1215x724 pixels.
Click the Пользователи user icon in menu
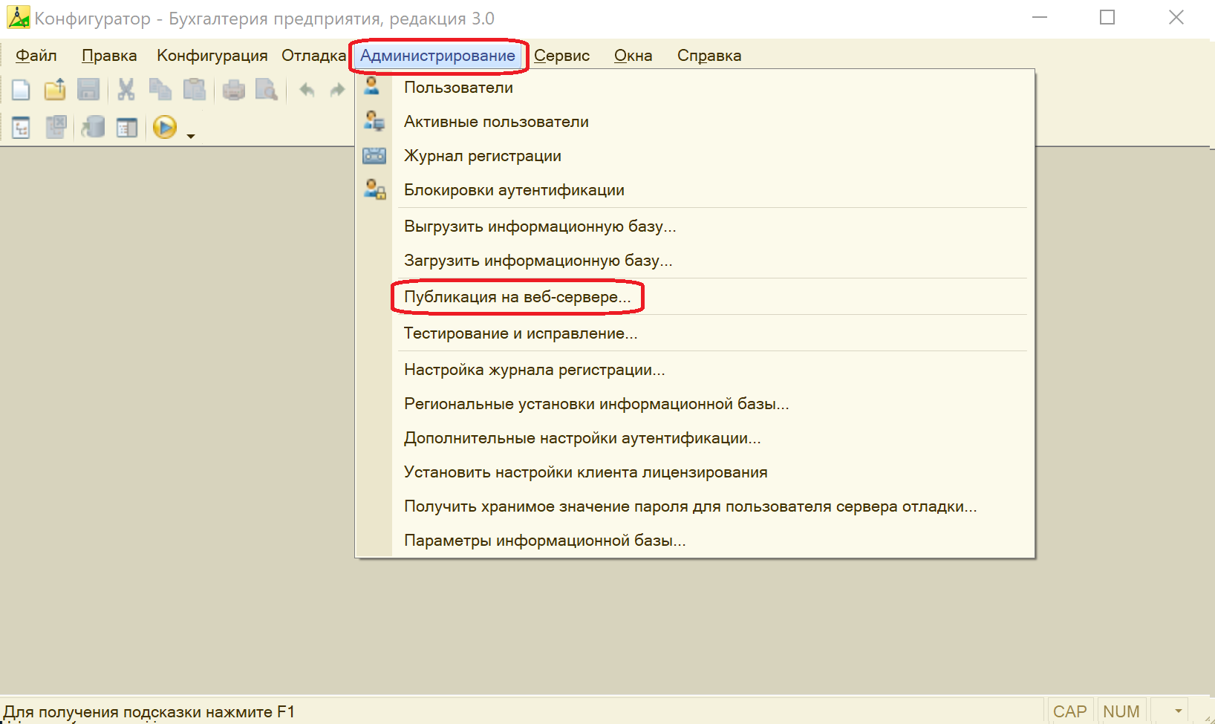pos(372,86)
